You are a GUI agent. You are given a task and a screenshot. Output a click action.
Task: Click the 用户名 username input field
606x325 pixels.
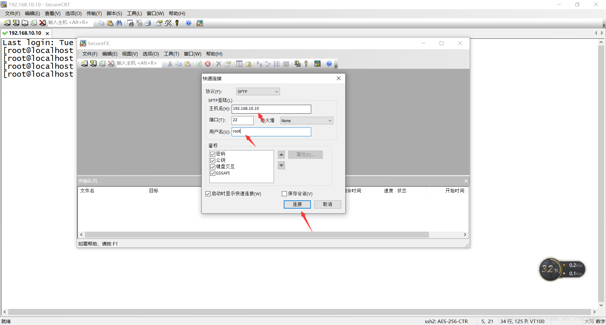271,132
